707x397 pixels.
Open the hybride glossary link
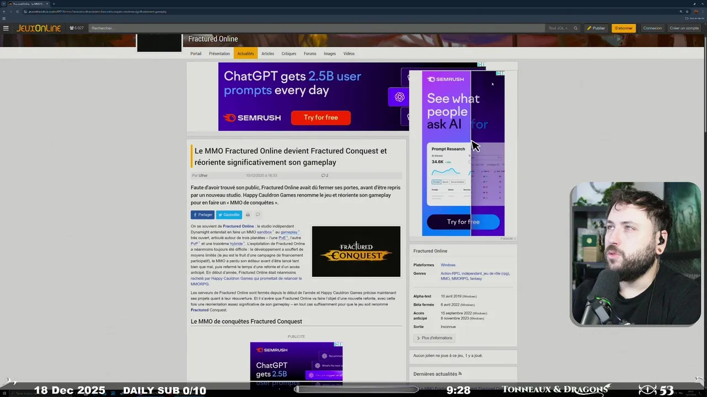(237, 243)
